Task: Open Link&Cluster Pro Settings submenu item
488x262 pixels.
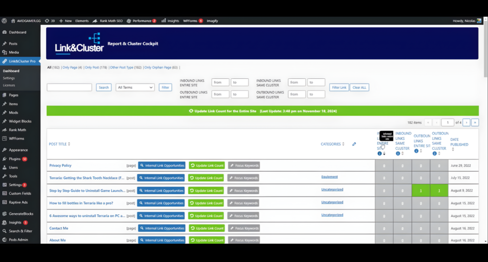Action: (9, 78)
